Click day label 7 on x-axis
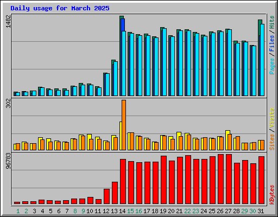Image resolution: width=278 pixels, height=217 pixels. (67, 211)
